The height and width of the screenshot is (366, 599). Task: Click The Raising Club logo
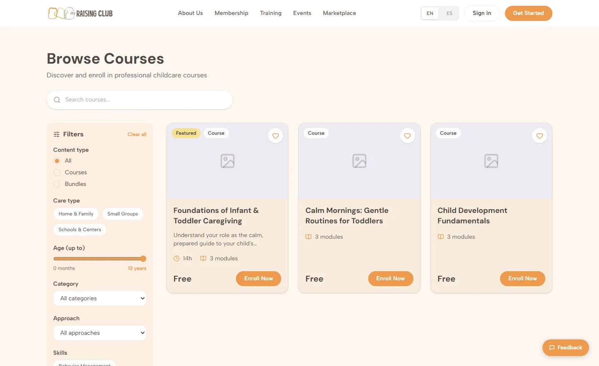point(80,13)
